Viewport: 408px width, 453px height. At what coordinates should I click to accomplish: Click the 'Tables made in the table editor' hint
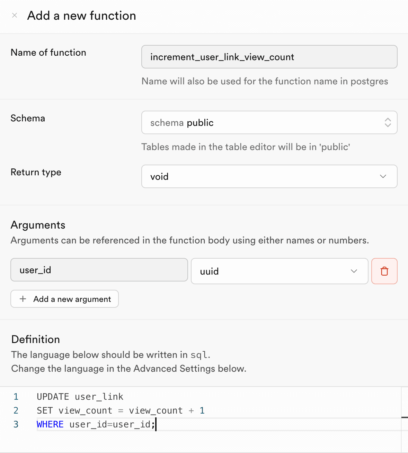click(246, 147)
